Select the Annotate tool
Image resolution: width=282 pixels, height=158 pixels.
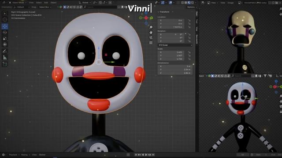tap(5, 51)
